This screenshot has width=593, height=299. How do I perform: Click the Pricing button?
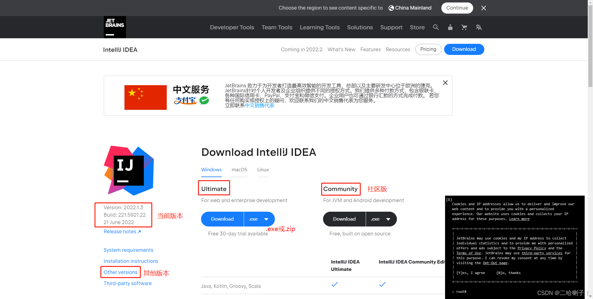[428, 49]
